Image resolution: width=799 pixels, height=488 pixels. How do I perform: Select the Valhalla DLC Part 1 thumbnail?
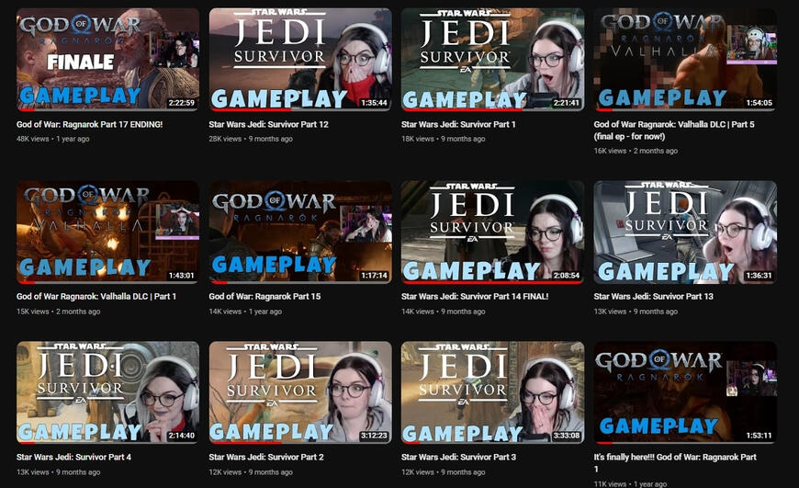[107, 232]
